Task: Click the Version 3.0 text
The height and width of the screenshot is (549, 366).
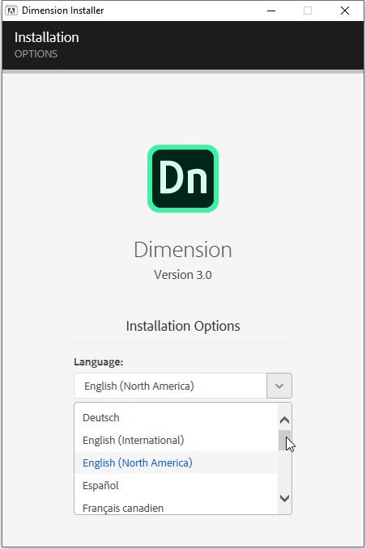Action: [x=183, y=275]
